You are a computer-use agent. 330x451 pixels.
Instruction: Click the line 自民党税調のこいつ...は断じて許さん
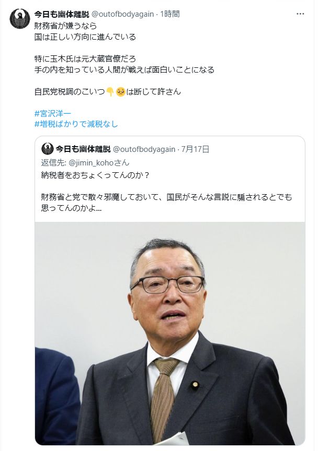coord(108,92)
